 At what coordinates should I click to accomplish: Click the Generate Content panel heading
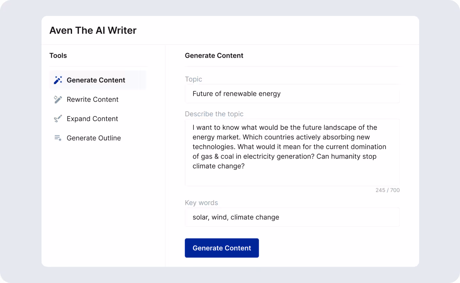(x=214, y=56)
